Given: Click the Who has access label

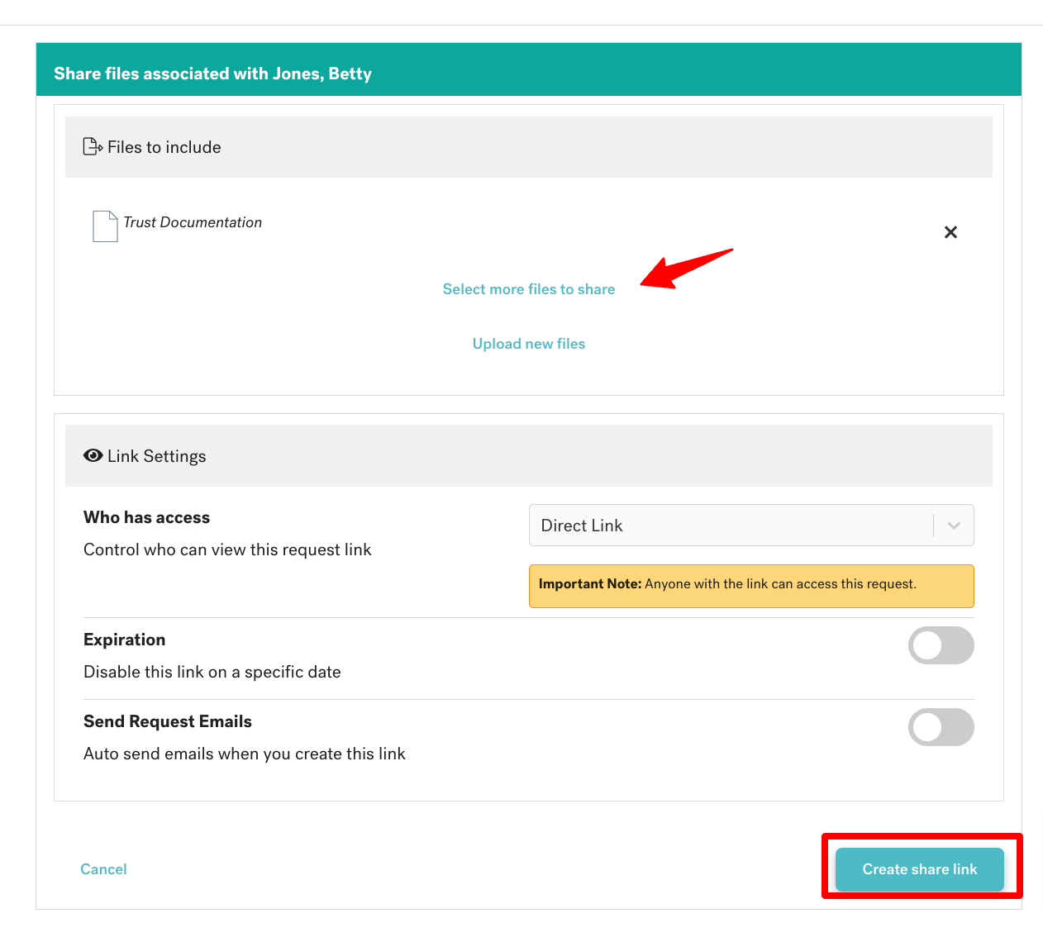Looking at the screenshot, I should coord(147,517).
